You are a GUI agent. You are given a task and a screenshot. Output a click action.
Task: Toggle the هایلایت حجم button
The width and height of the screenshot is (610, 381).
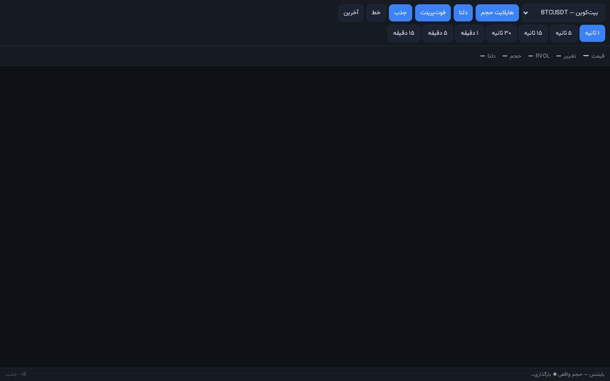click(497, 13)
